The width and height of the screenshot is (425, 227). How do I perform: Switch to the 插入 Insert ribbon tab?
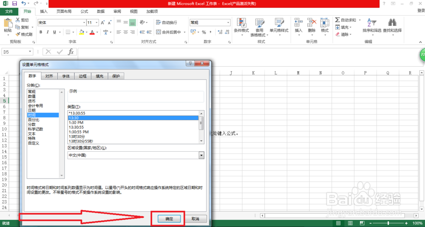[44, 11]
